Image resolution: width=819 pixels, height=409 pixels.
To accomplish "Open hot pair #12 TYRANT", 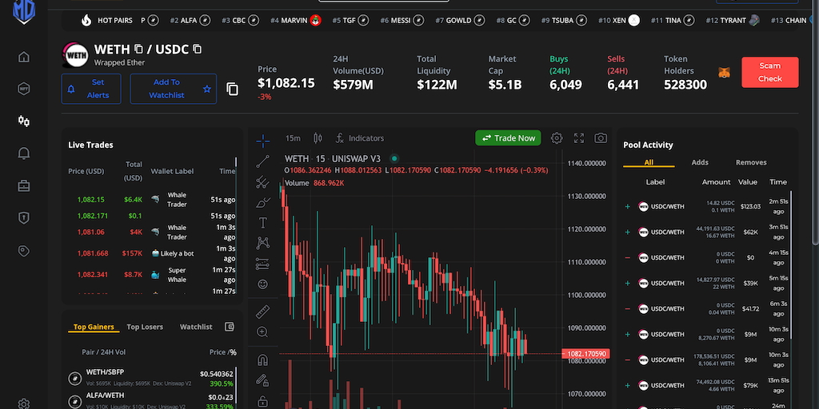I will 733,20.
